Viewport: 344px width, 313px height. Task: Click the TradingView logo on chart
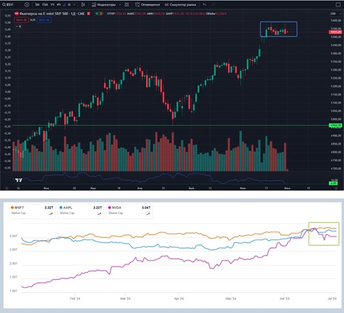19,180
